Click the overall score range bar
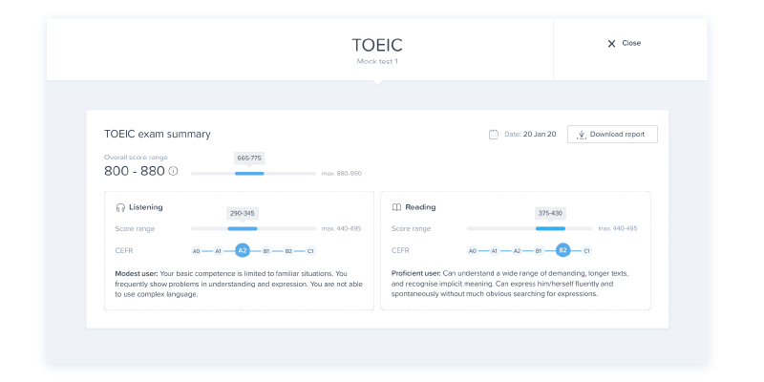This screenshot has height=382, width=764. pyautogui.click(x=254, y=174)
